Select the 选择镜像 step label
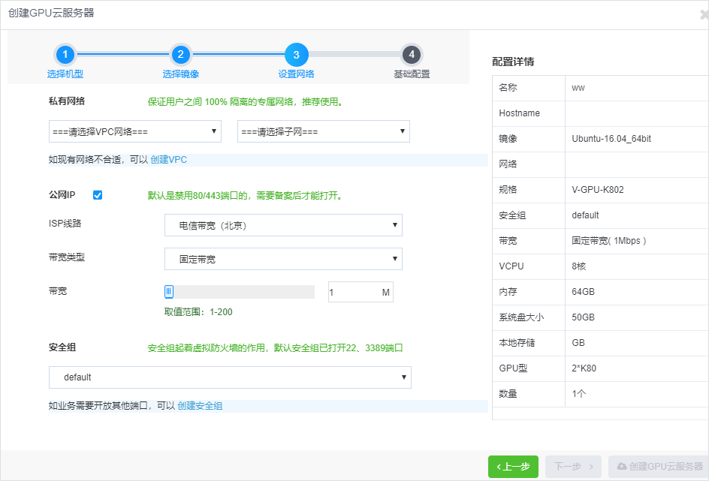 [180, 74]
